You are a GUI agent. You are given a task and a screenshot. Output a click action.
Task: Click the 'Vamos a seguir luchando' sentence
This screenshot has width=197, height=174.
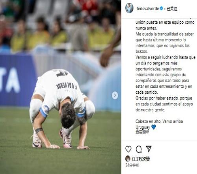(165, 75)
